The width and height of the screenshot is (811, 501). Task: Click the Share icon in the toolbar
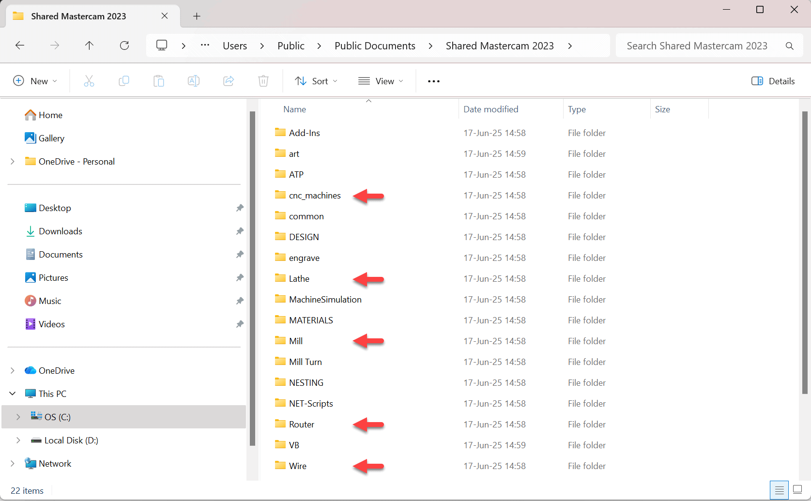[229, 81]
